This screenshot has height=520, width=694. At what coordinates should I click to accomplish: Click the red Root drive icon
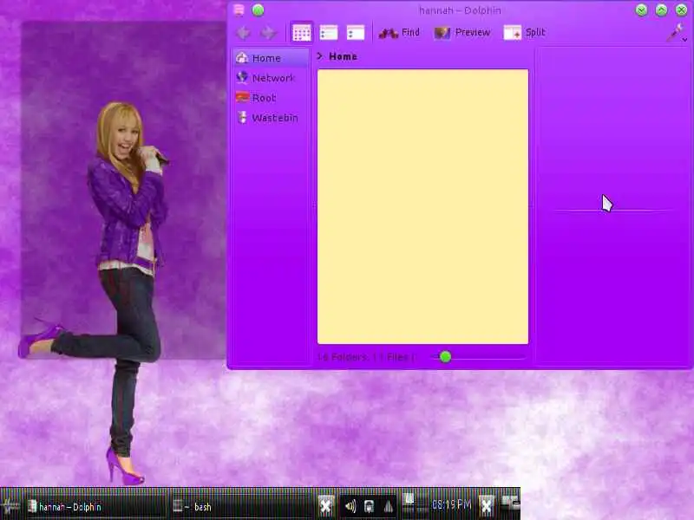pyautogui.click(x=242, y=97)
